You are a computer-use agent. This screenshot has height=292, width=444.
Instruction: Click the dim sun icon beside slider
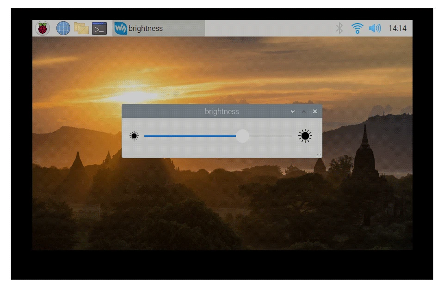pos(134,136)
